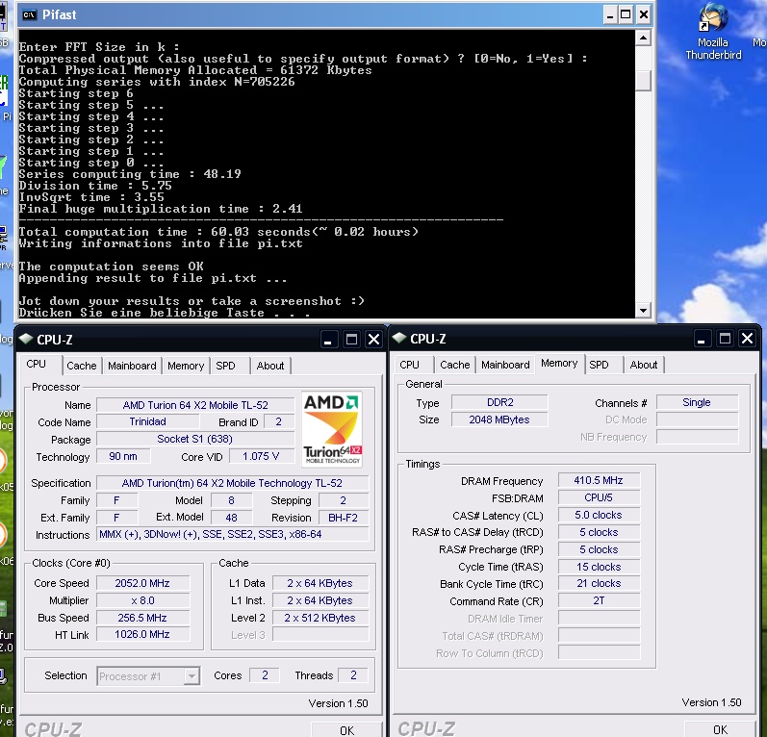The height and width of the screenshot is (737, 767).
Task: Click Pifast scrollbar down arrow
Action: 643,310
